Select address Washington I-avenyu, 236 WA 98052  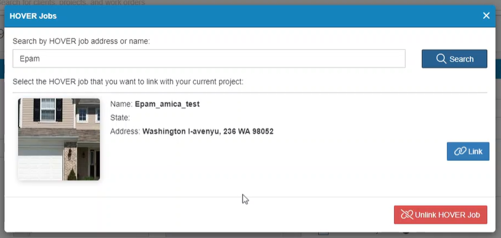point(208,131)
